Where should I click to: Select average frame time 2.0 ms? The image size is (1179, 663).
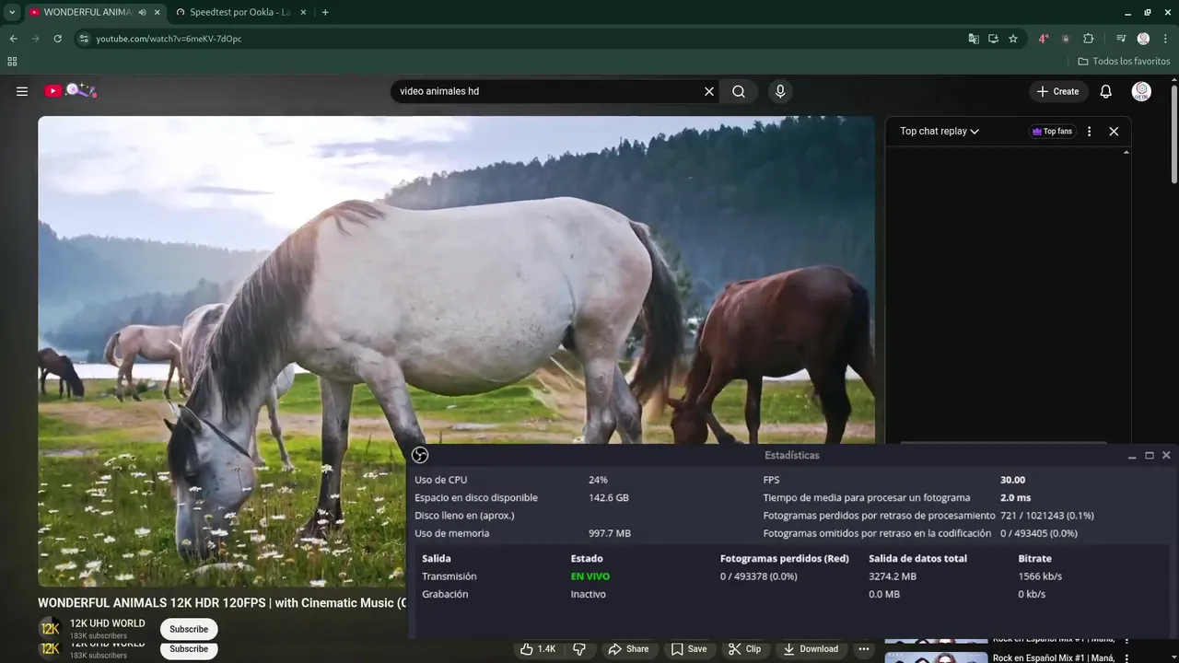point(1015,497)
